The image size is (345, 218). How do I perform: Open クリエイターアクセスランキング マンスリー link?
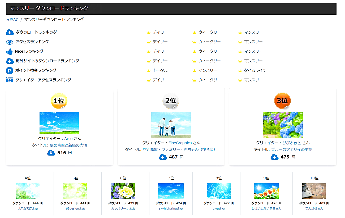coord(253,80)
